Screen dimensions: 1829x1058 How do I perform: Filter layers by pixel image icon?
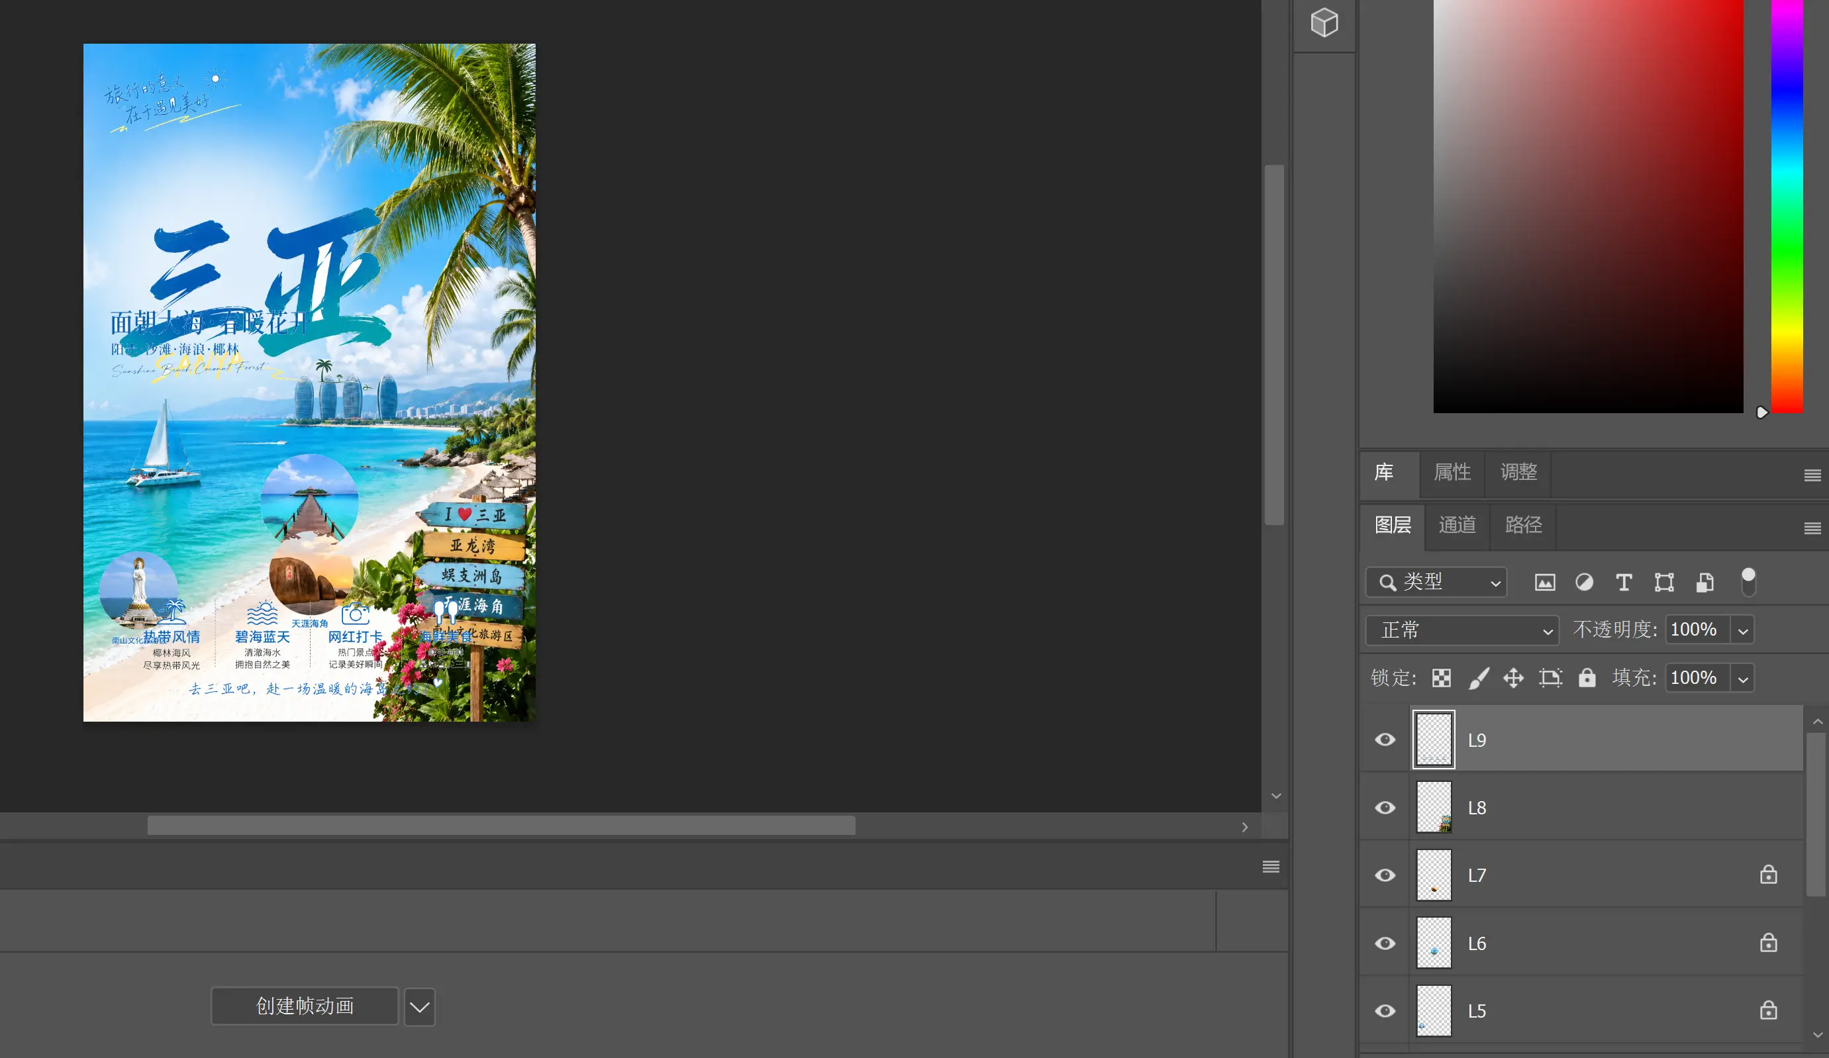(1544, 583)
